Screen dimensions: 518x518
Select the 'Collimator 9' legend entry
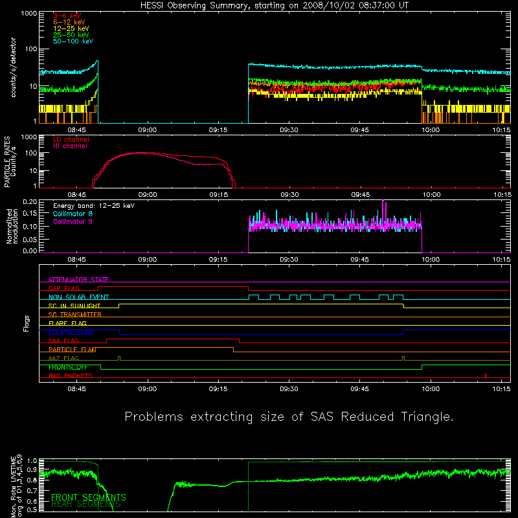[73, 221]
